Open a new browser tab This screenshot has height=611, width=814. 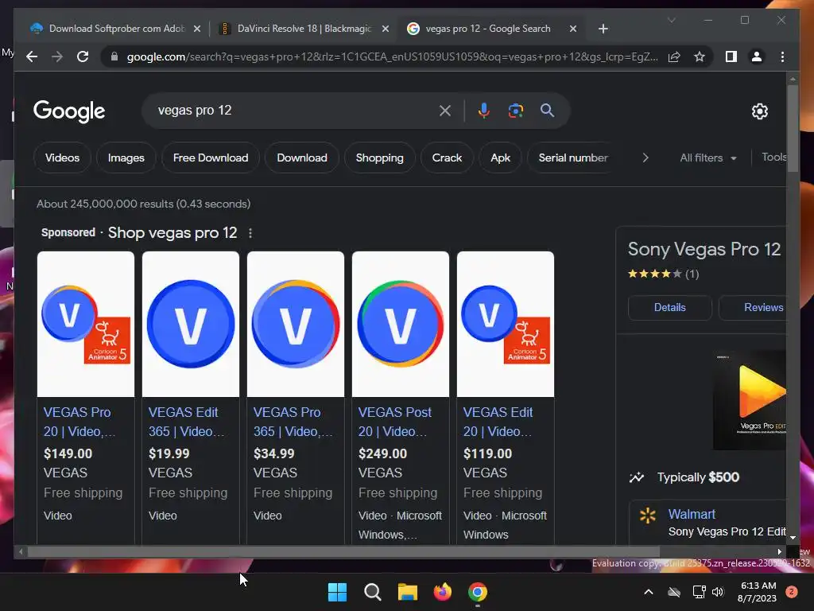point(603,29)
